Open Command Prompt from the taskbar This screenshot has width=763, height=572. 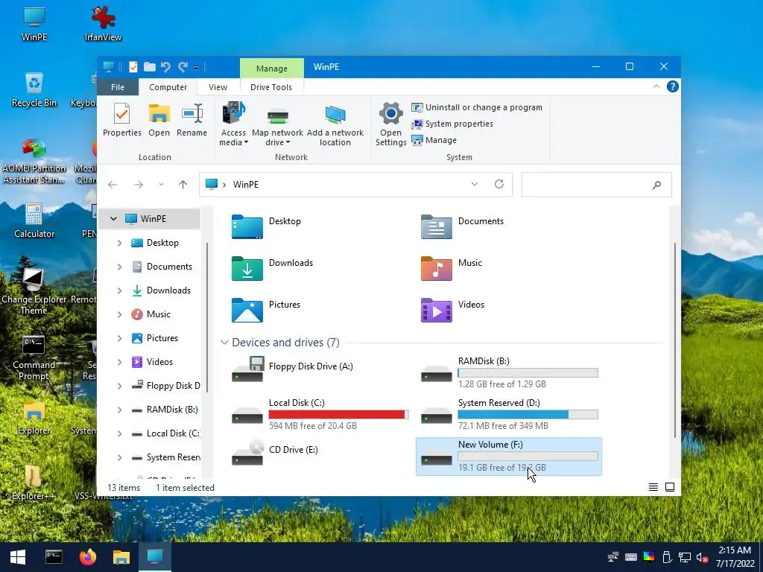pos(54,557)
